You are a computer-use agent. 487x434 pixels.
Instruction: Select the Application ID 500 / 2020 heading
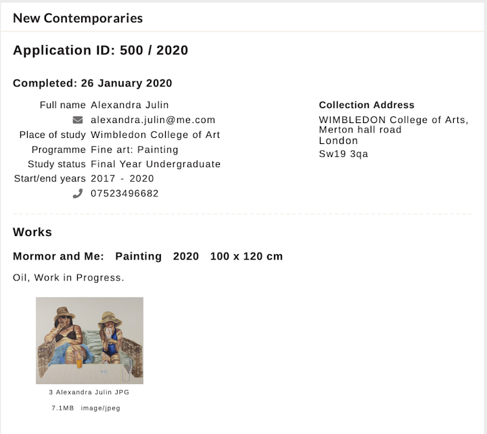[100, 51]
